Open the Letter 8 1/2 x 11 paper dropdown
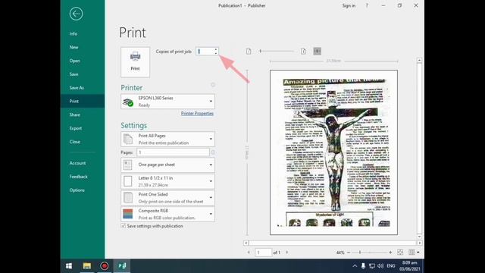 point(167,181)
